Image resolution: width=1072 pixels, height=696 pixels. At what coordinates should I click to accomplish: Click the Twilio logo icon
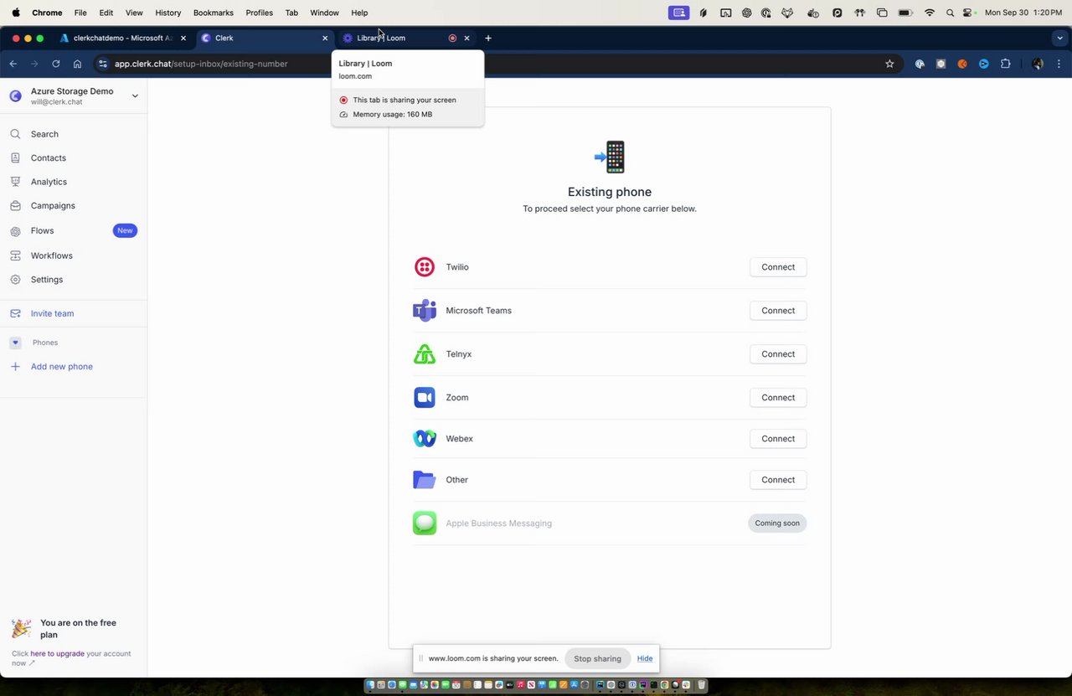(x=425, y=267)
